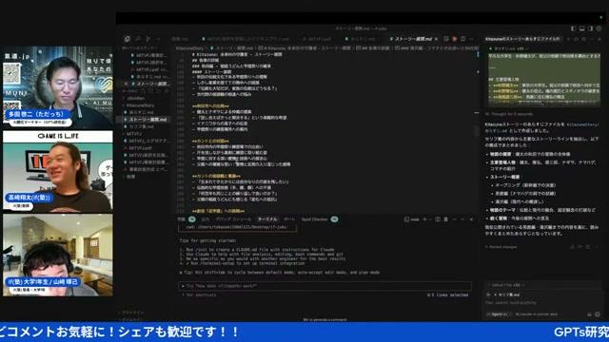The image size is (609, 342).
Task: Open Cursor settings gear icon
Action: tap(599, 28)
